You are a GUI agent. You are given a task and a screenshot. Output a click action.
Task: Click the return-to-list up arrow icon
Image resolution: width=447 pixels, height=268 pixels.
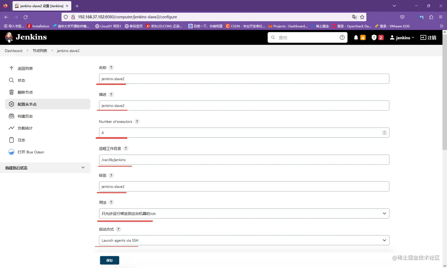12,68
